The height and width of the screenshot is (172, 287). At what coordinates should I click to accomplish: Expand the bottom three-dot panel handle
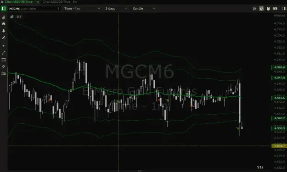[x=140, y=171]
